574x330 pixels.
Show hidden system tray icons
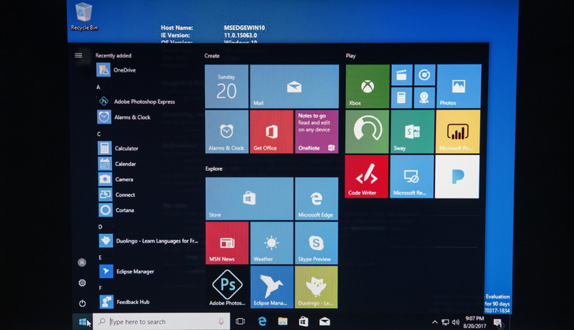tap(434, 322)
